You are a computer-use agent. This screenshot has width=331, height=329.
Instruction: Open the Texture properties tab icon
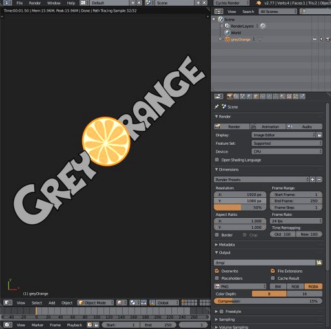289,96
